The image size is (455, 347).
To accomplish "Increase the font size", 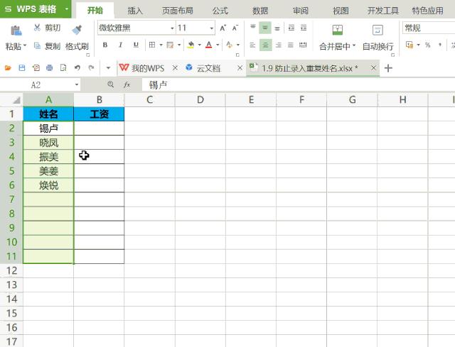I will click(x=223, y=28).
